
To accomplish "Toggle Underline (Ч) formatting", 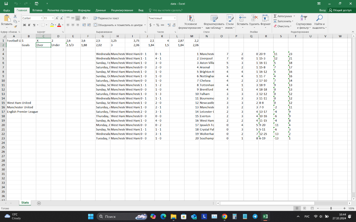I will (34, 25).
